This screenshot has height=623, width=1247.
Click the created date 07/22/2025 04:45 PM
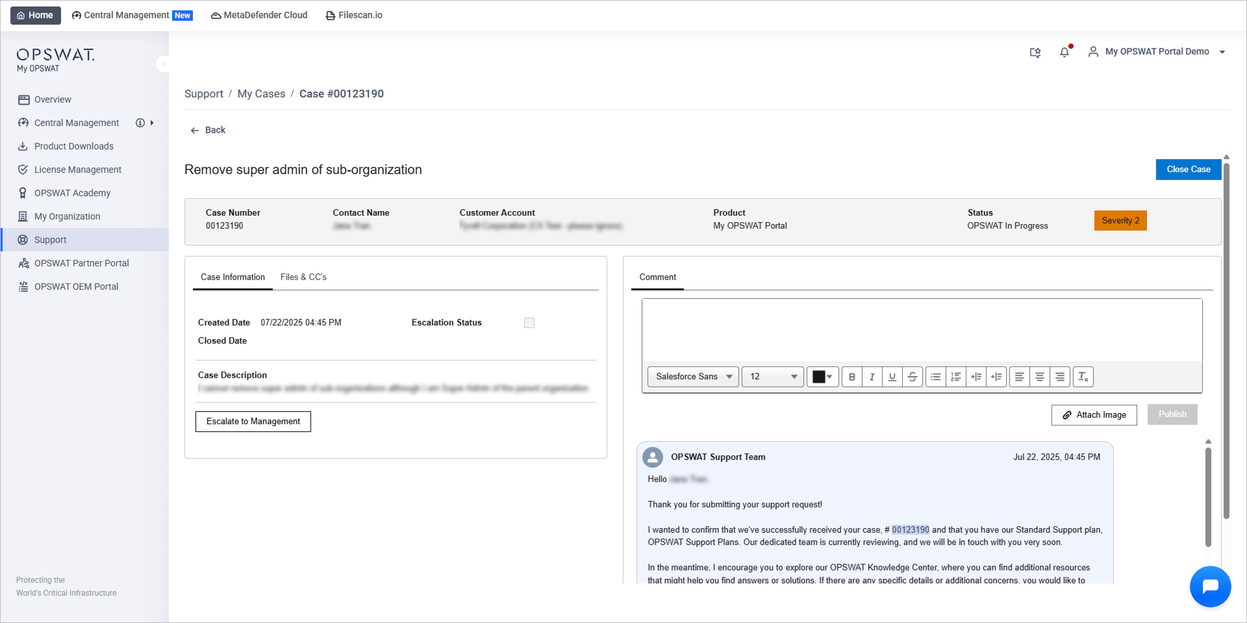301,323
